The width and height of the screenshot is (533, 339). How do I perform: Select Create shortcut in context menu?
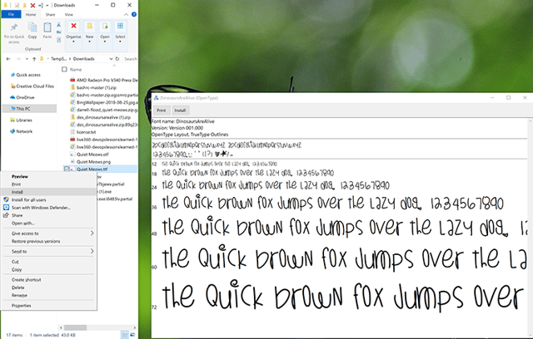click(48, 280)
